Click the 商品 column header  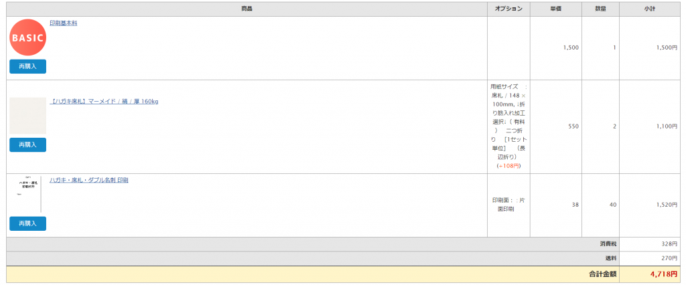pos(247,9)
